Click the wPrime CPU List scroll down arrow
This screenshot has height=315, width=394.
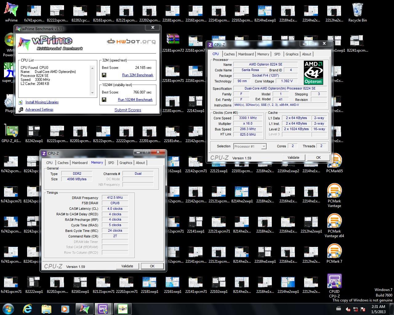(92, 93)
